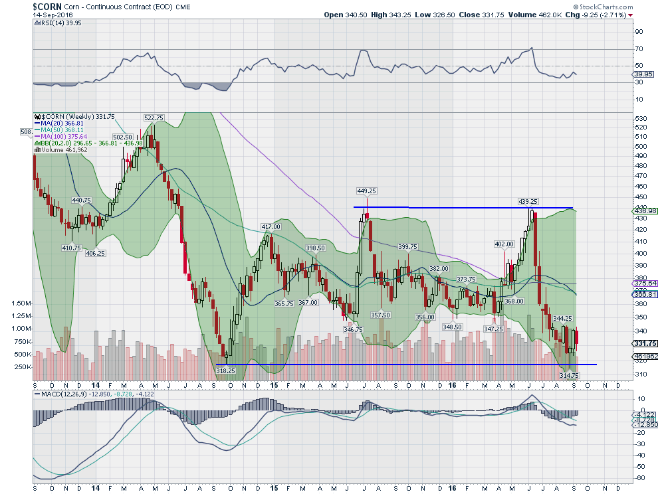This screenshot has height=494, width=658.
Task: Click the RSI 39.95 value tag
Action: pos(644,74)
